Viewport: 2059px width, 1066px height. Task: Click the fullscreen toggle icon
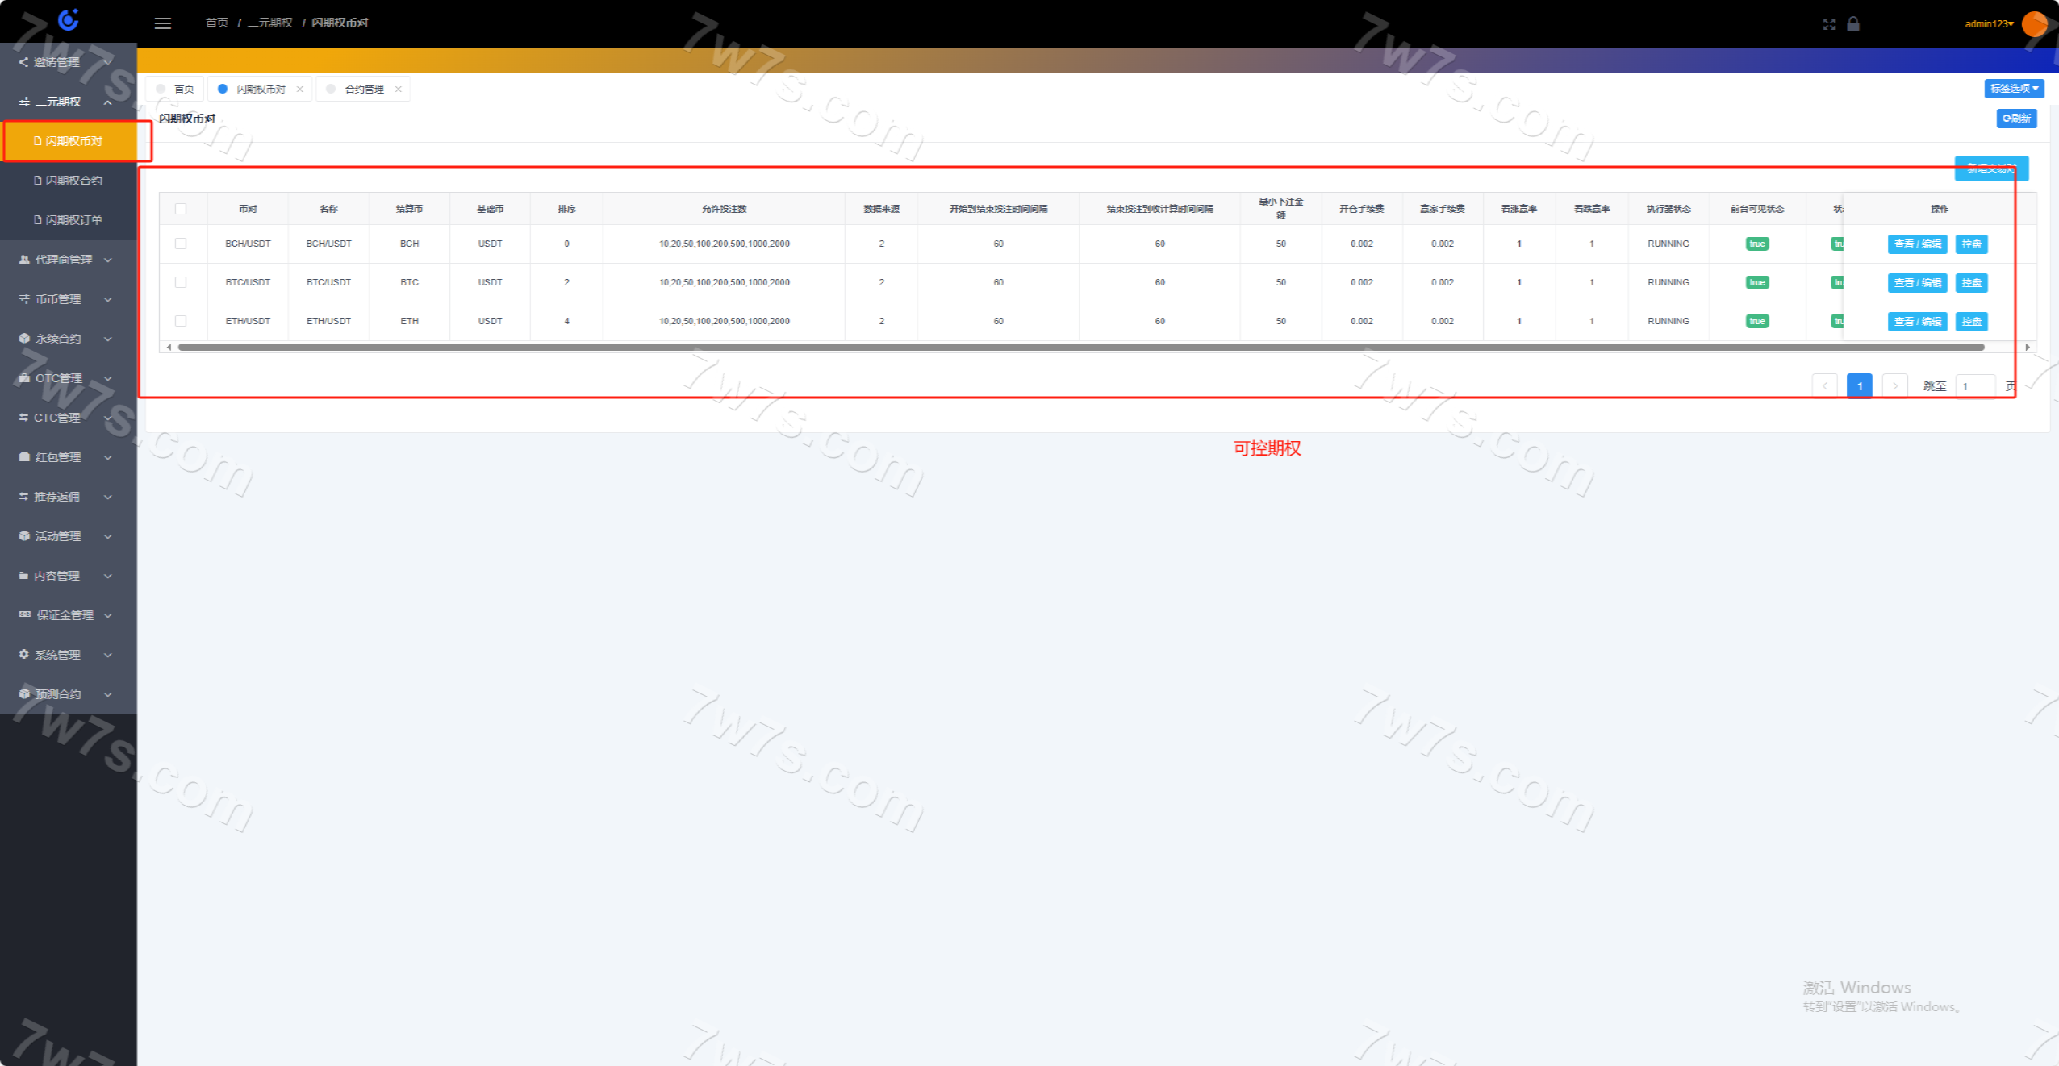coord(1828,24)
